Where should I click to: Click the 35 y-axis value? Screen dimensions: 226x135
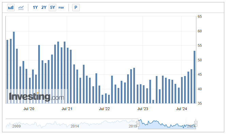click(x=200, y=103)
